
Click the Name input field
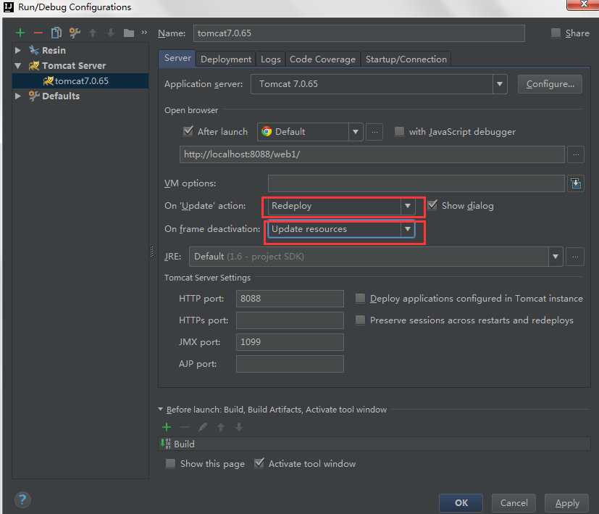click(359, 33)
